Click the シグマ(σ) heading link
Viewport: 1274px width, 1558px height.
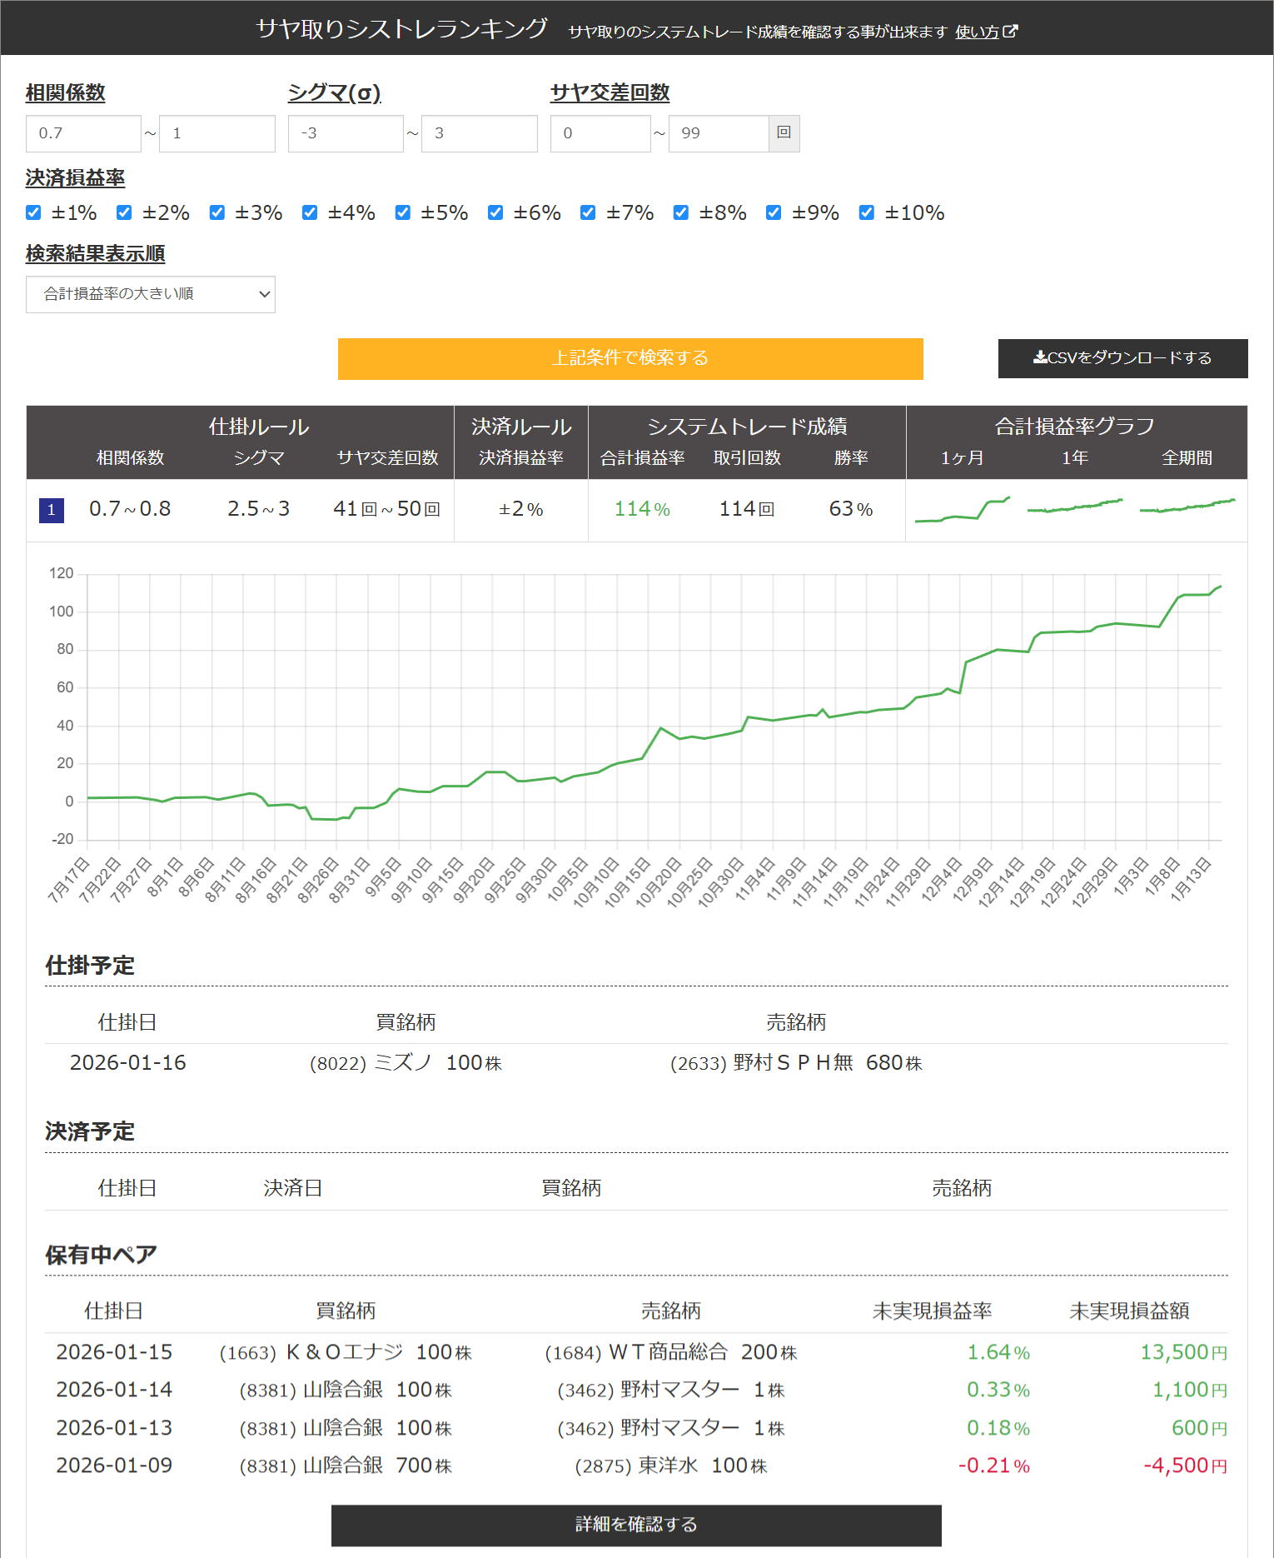(x=334, y=92)
